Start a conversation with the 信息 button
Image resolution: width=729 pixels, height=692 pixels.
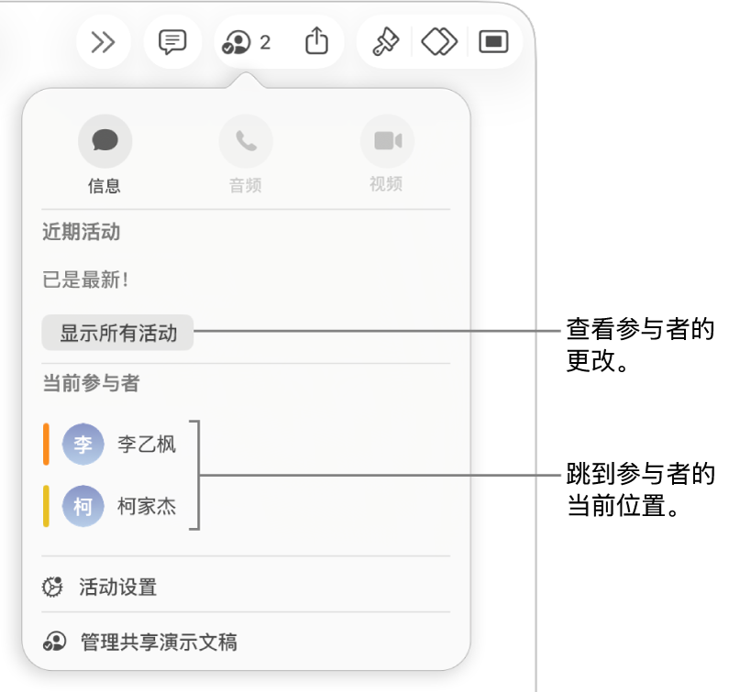click(105, 141)
